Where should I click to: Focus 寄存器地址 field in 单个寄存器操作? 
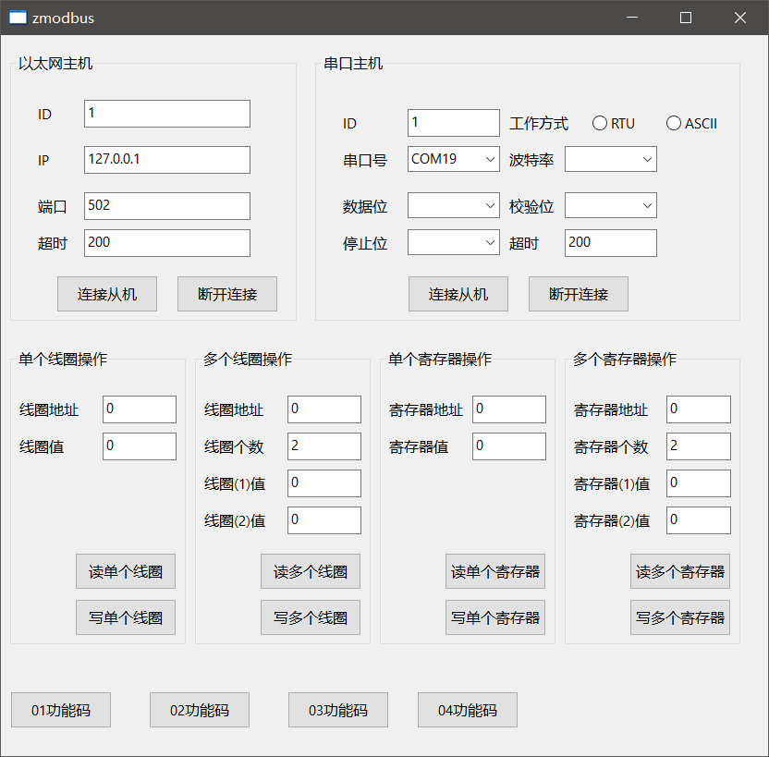click(x=509, y=409)
